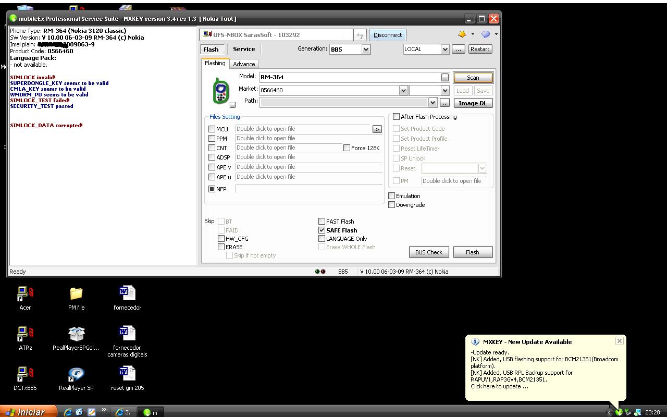This screenshot has width=667, height=417.
Task: Enable Force 128K checkbox
Action: 347,148
